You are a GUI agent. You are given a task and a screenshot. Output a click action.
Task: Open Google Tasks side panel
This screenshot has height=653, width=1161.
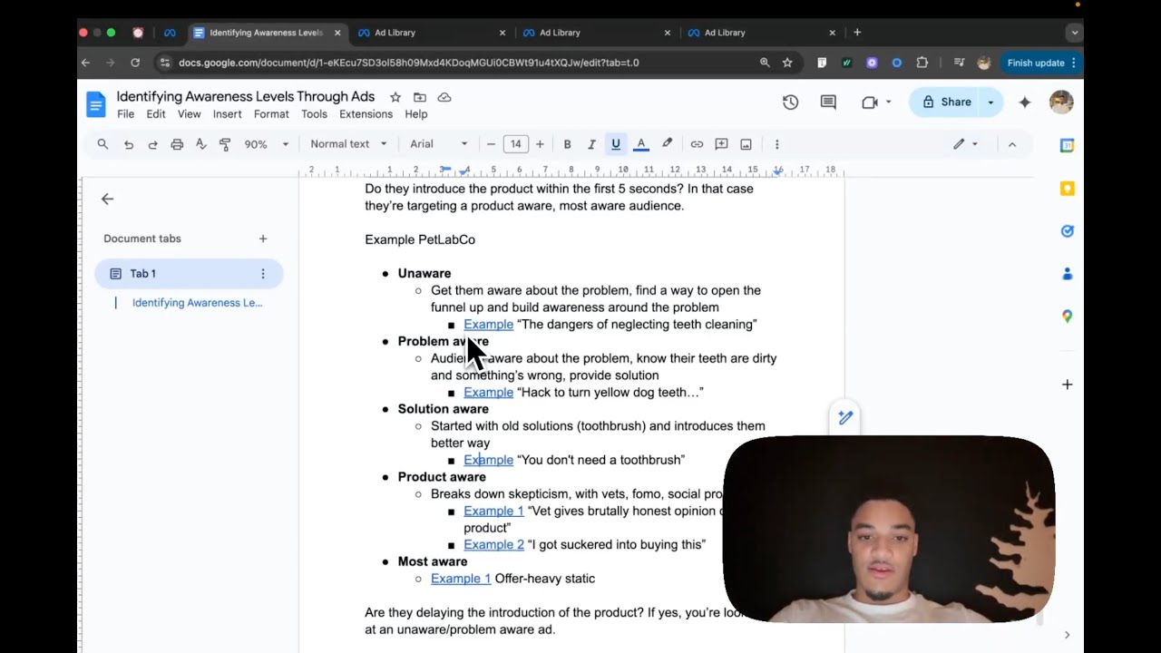click(x=1068, y=231)
